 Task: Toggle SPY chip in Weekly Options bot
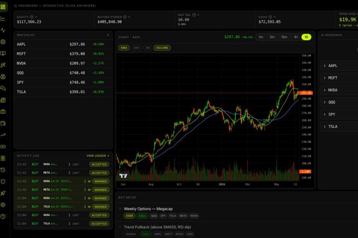point(163,216)
